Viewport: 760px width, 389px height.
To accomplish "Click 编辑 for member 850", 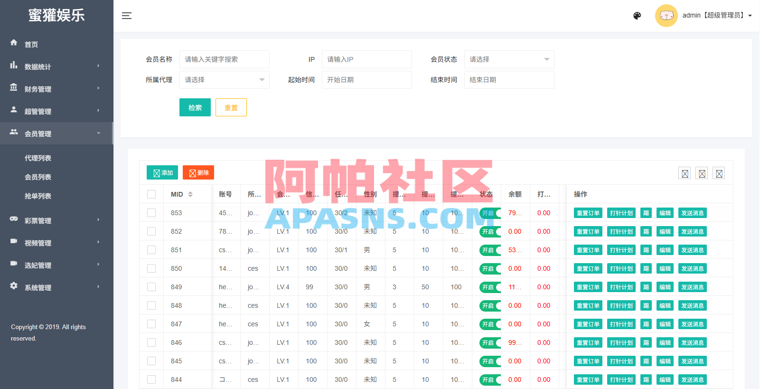I will coord(665,269).
